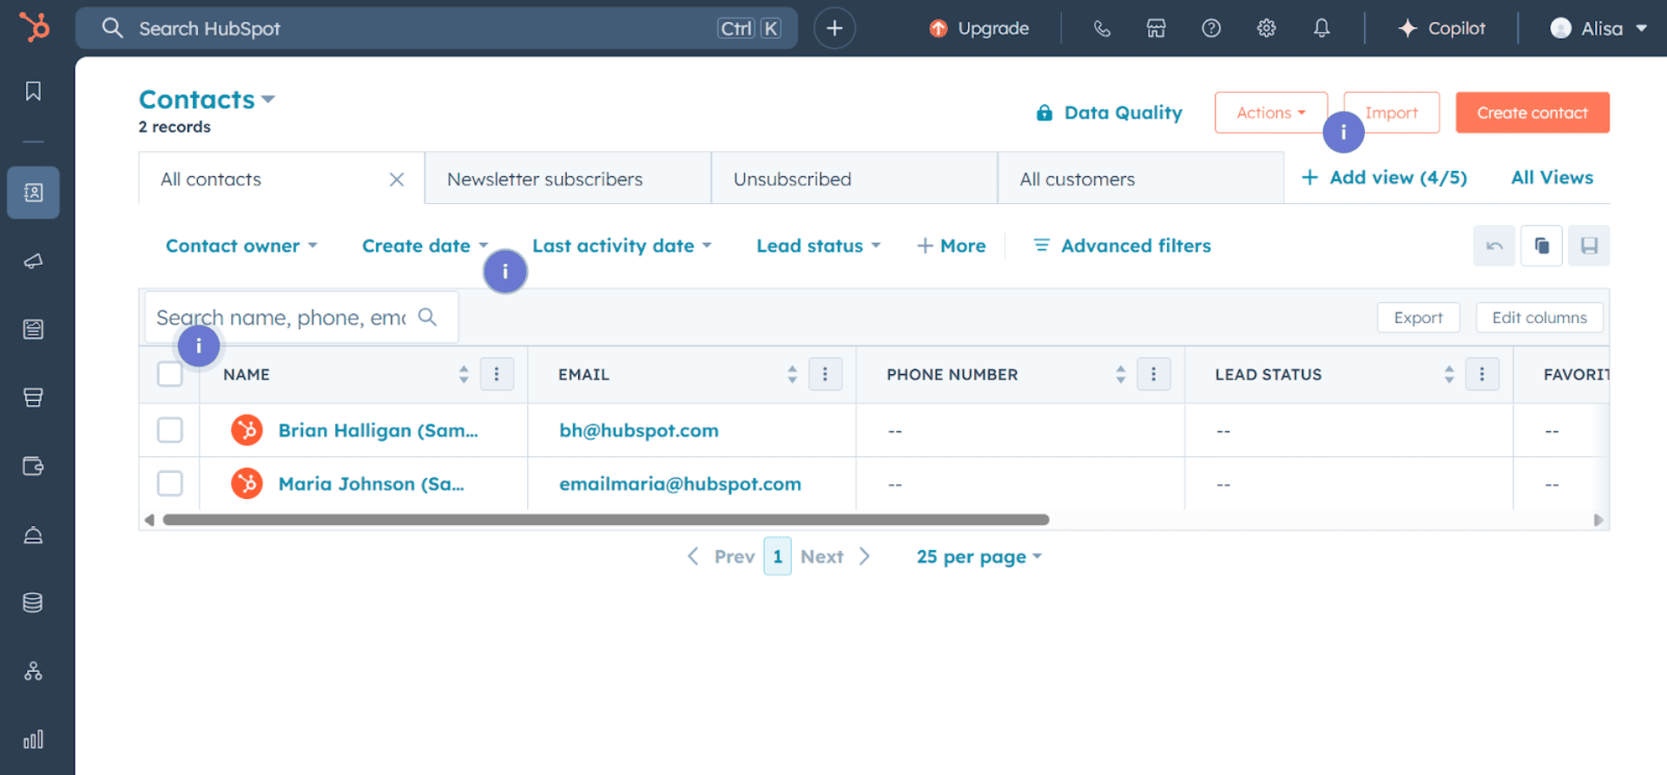Open the HubSpot sprocket home logo

35,27
